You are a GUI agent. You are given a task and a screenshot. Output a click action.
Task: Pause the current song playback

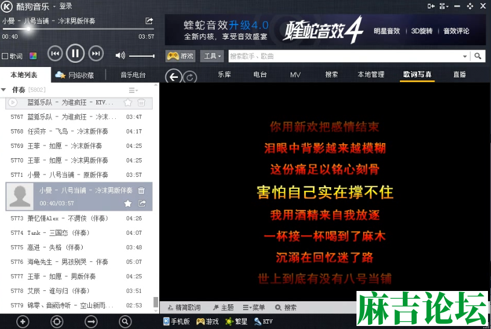tap(75, 54)
